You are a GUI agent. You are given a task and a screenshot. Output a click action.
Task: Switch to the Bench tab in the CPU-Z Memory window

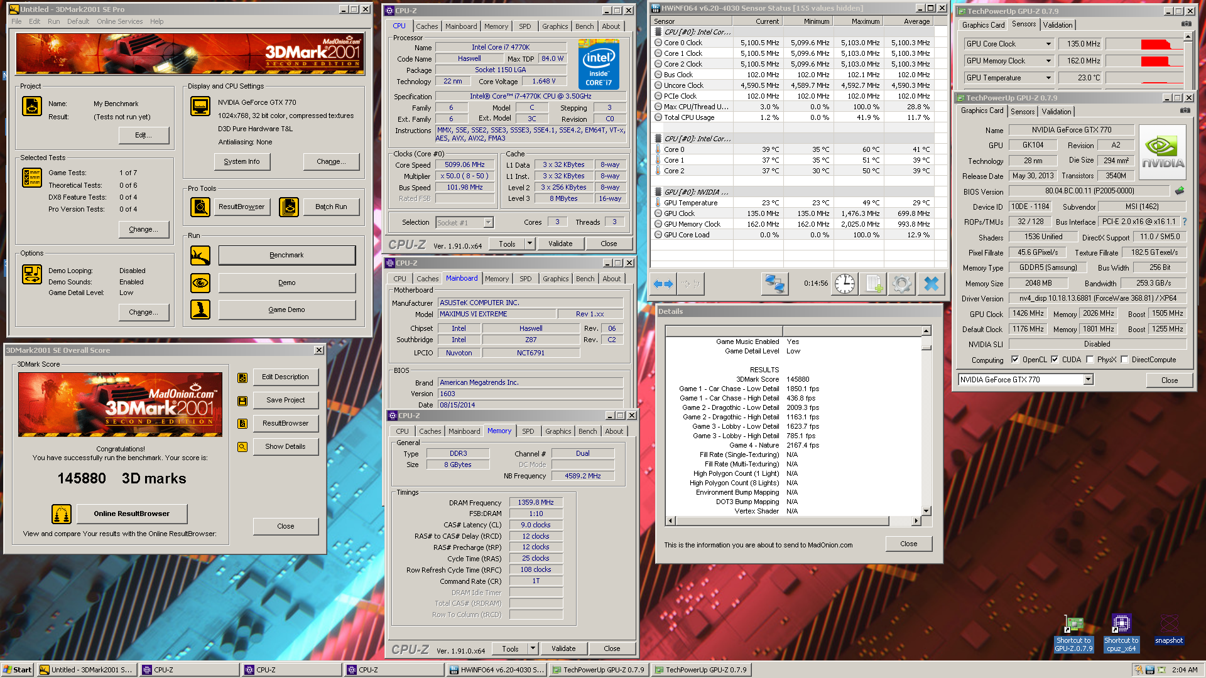point(587,431)
